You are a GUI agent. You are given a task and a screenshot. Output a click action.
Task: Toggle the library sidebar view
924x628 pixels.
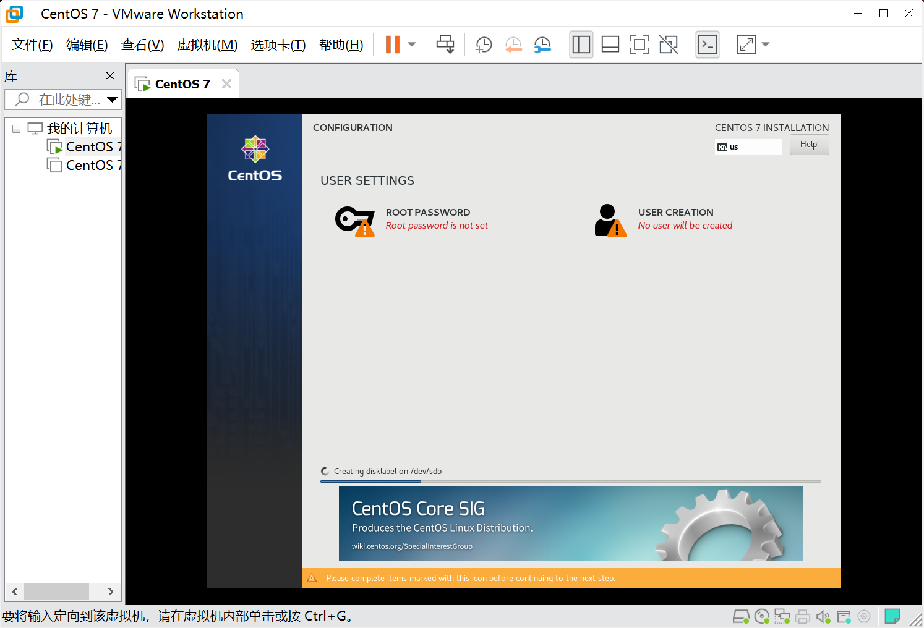[x=581, y=45]
